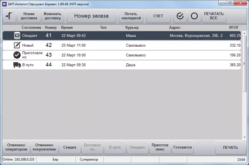
Task: Click the Время column header
Action: click(x=67, y=27)
